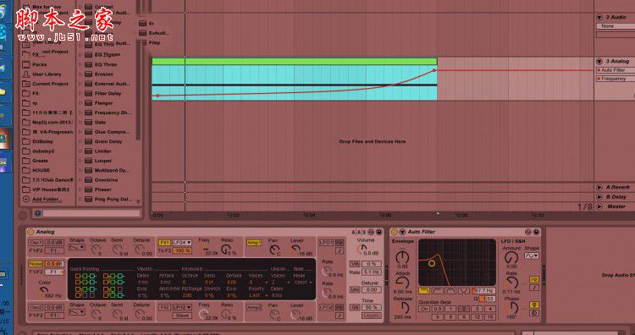Open the LFO1 tab in Analog
This screenshot has width=635, height=335.
pyautogui.click(x=326, y=242)
